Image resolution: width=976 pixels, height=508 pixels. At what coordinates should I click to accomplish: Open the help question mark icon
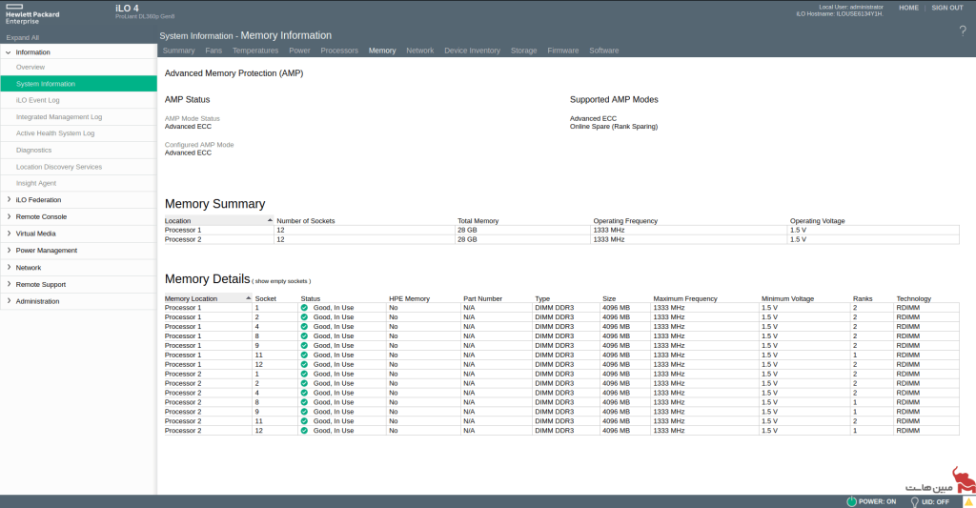click(x=963, y=31)
